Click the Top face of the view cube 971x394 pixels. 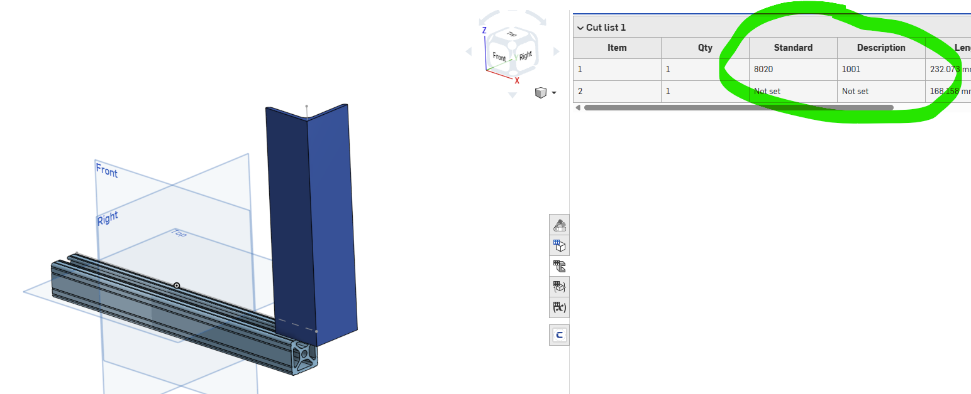click(511, 35)
